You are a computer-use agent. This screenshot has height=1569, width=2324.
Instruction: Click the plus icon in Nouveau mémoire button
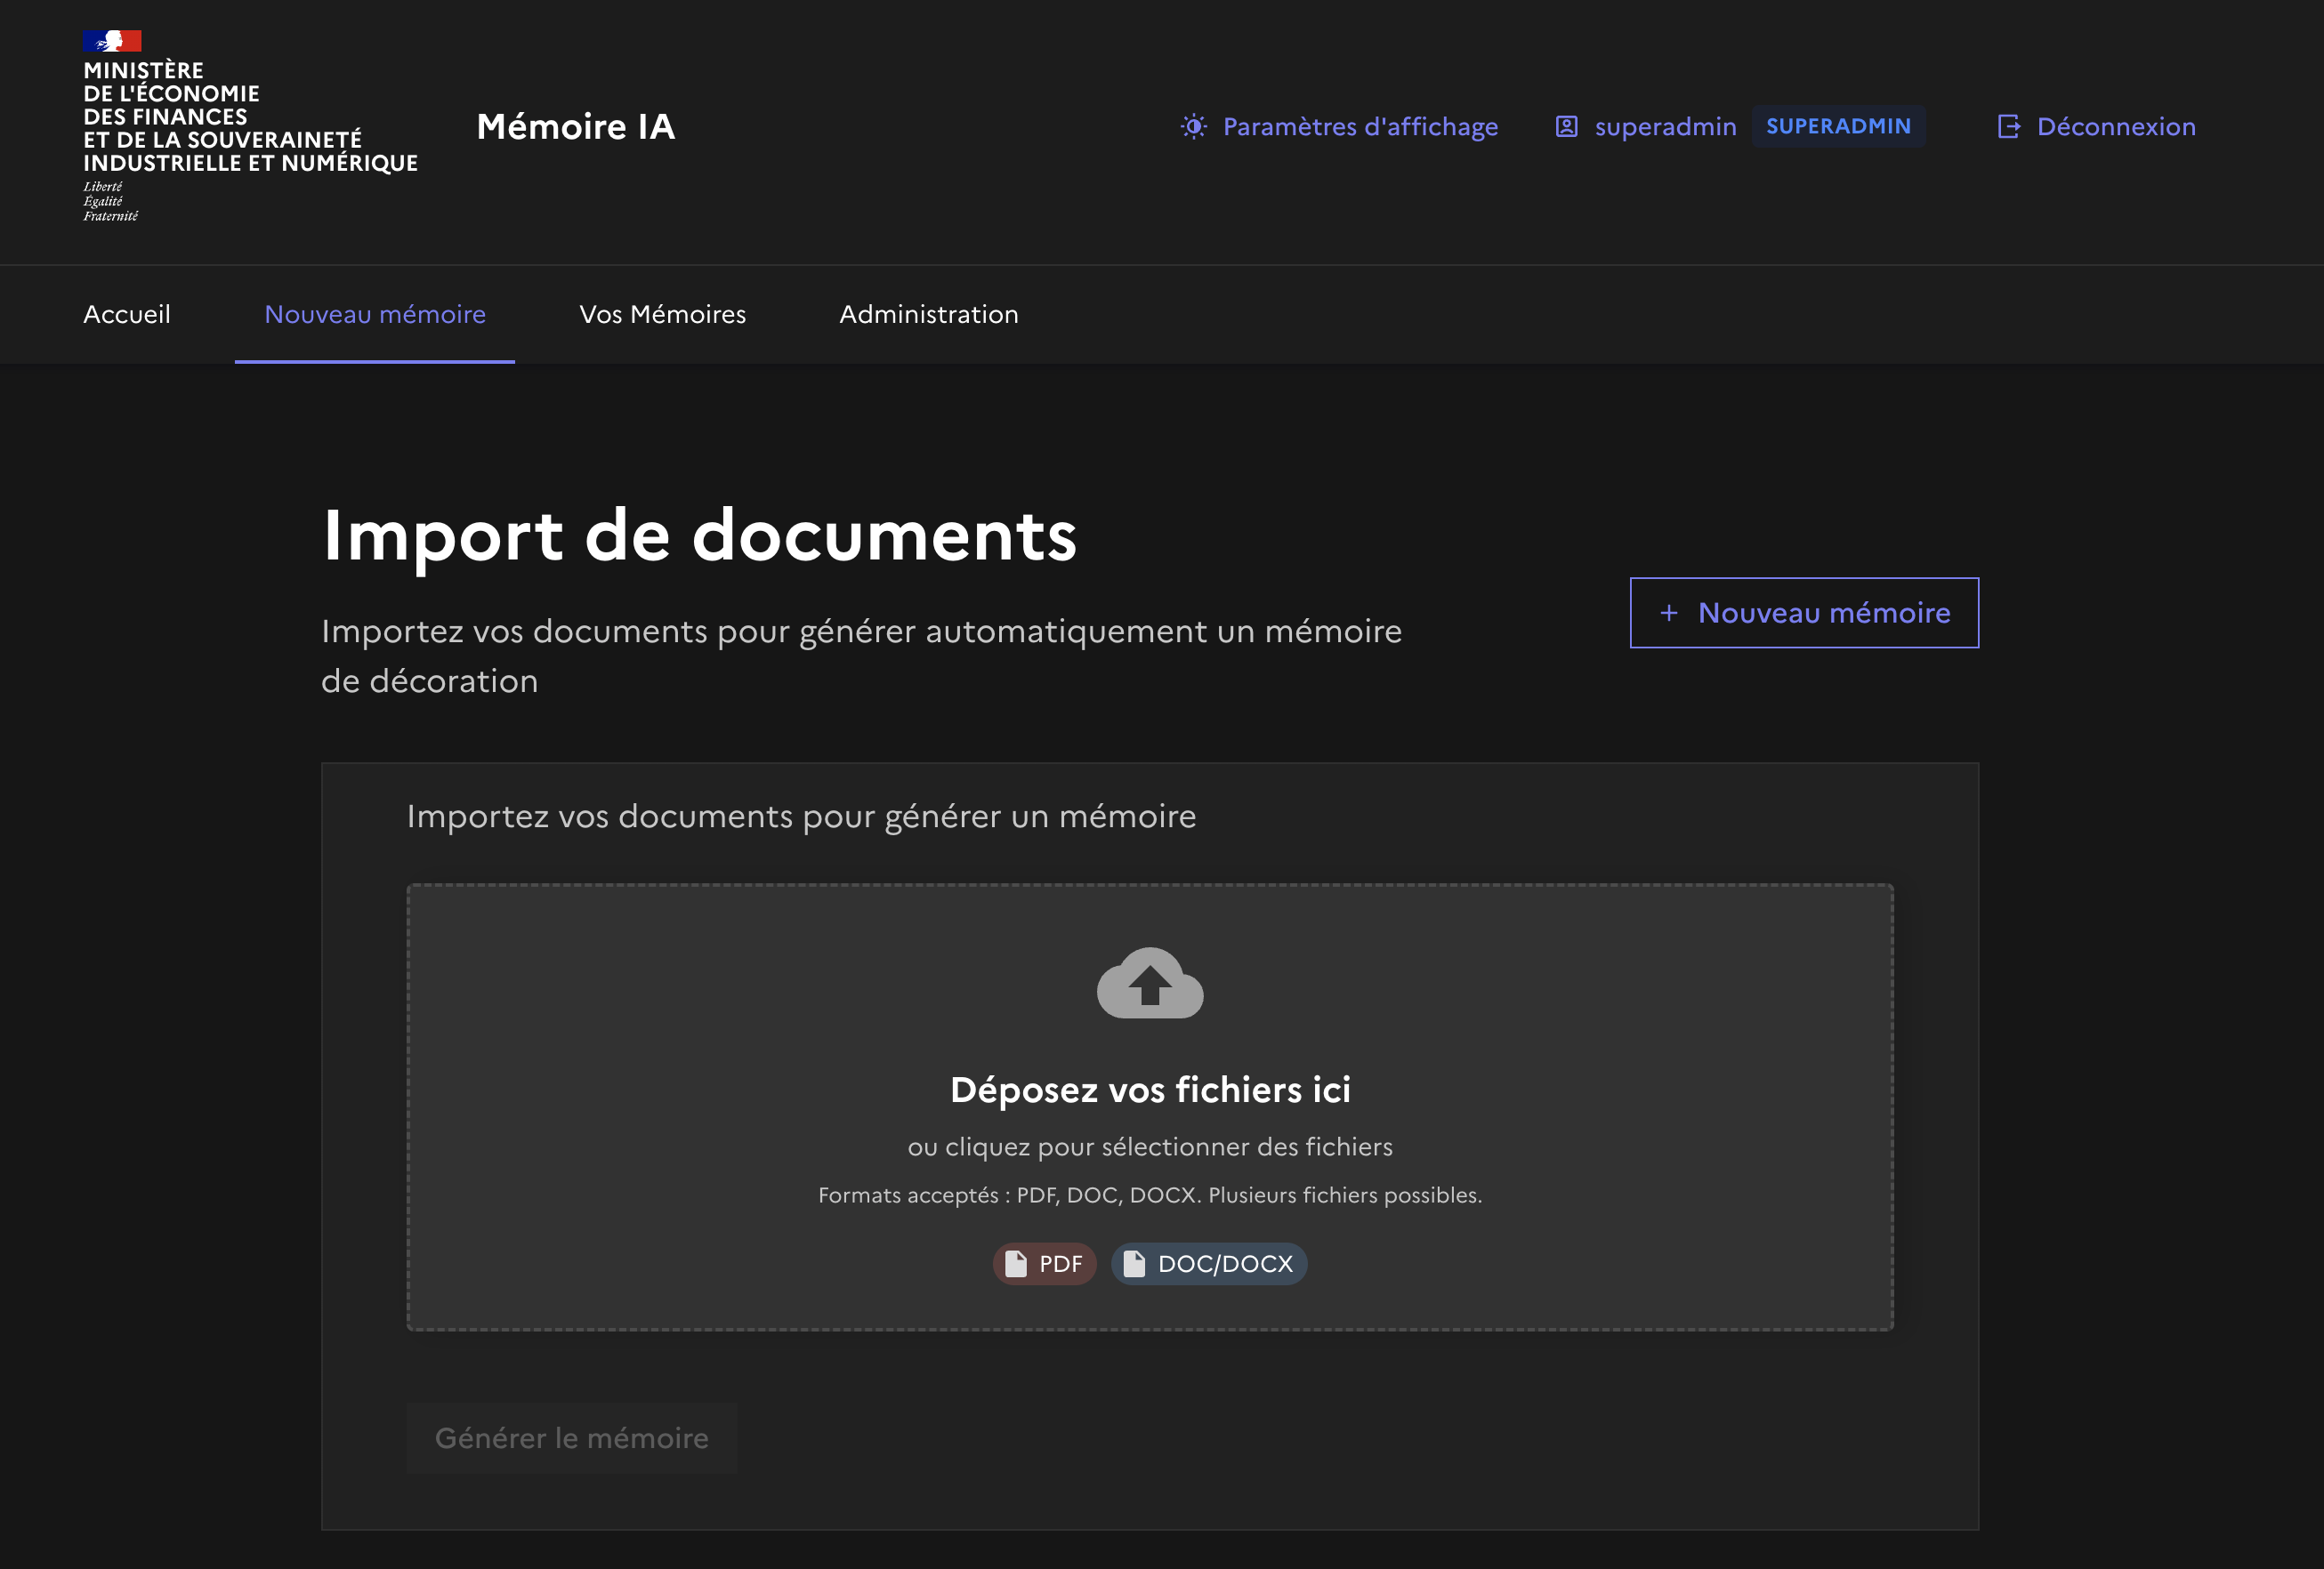1668,613
